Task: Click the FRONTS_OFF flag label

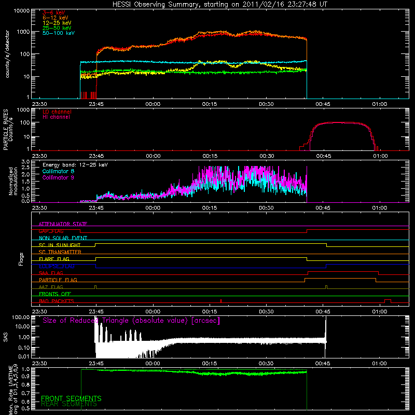Action: coord(55,294)
